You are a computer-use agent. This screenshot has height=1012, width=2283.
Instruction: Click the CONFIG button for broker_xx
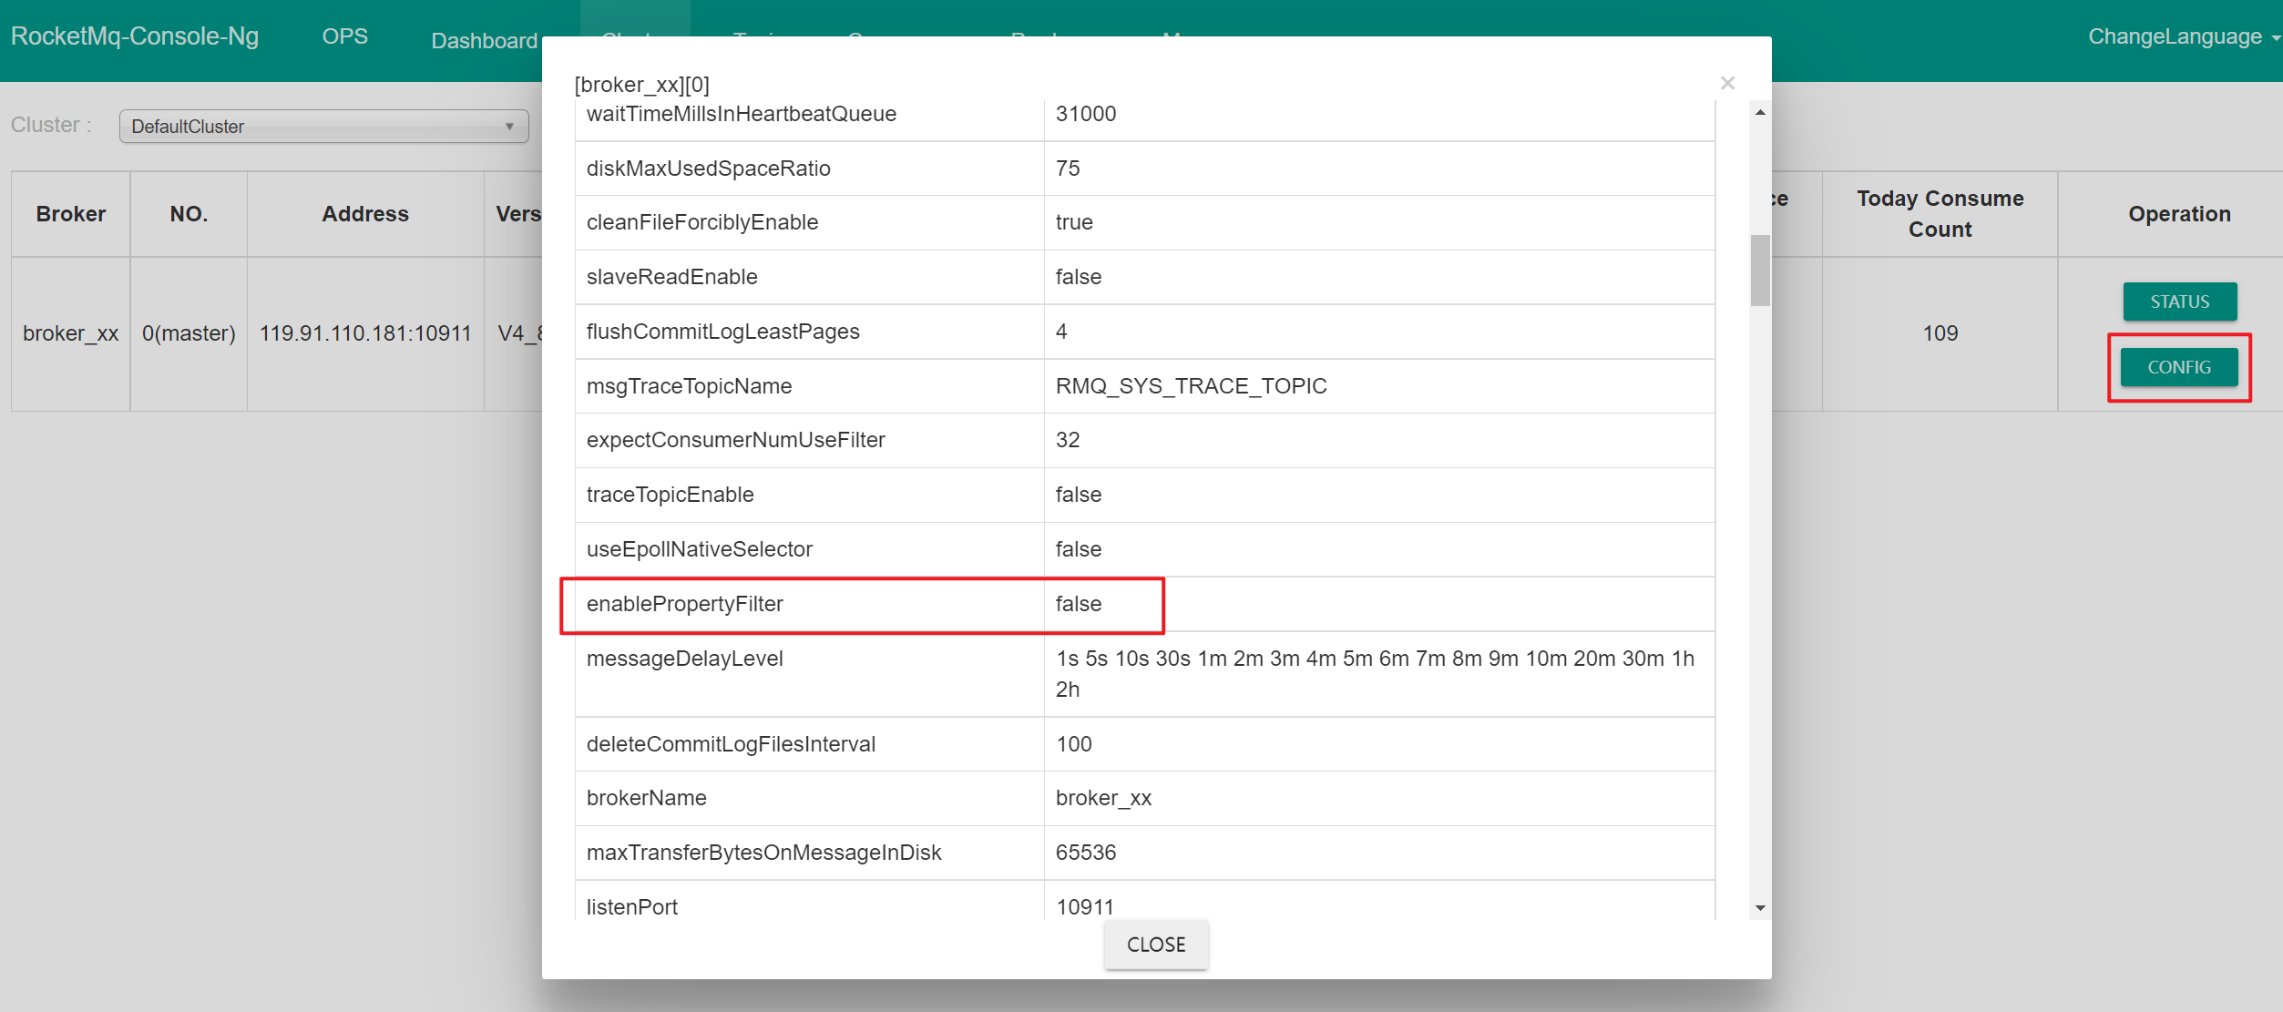[2178, 367]
